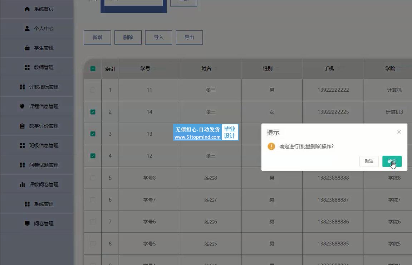This screenshot has width=412, height=265.
Task: Click the lightbulb icon beside 课程信息管理
Action: point(22,106)
